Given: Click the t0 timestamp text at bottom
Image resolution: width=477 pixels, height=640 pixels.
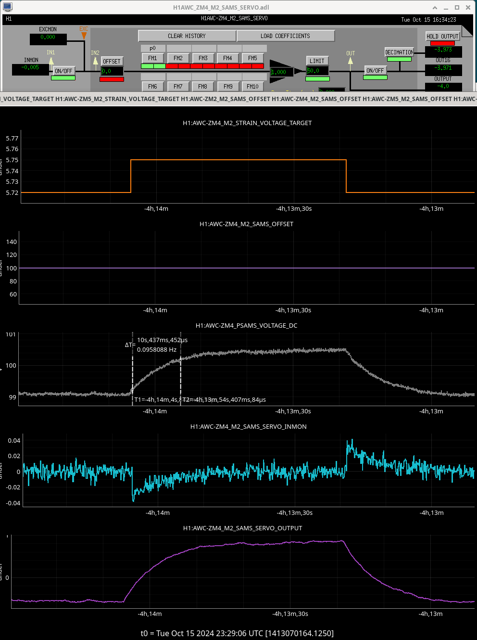Looking at the screenshot, I should click(x=237, y=633).
